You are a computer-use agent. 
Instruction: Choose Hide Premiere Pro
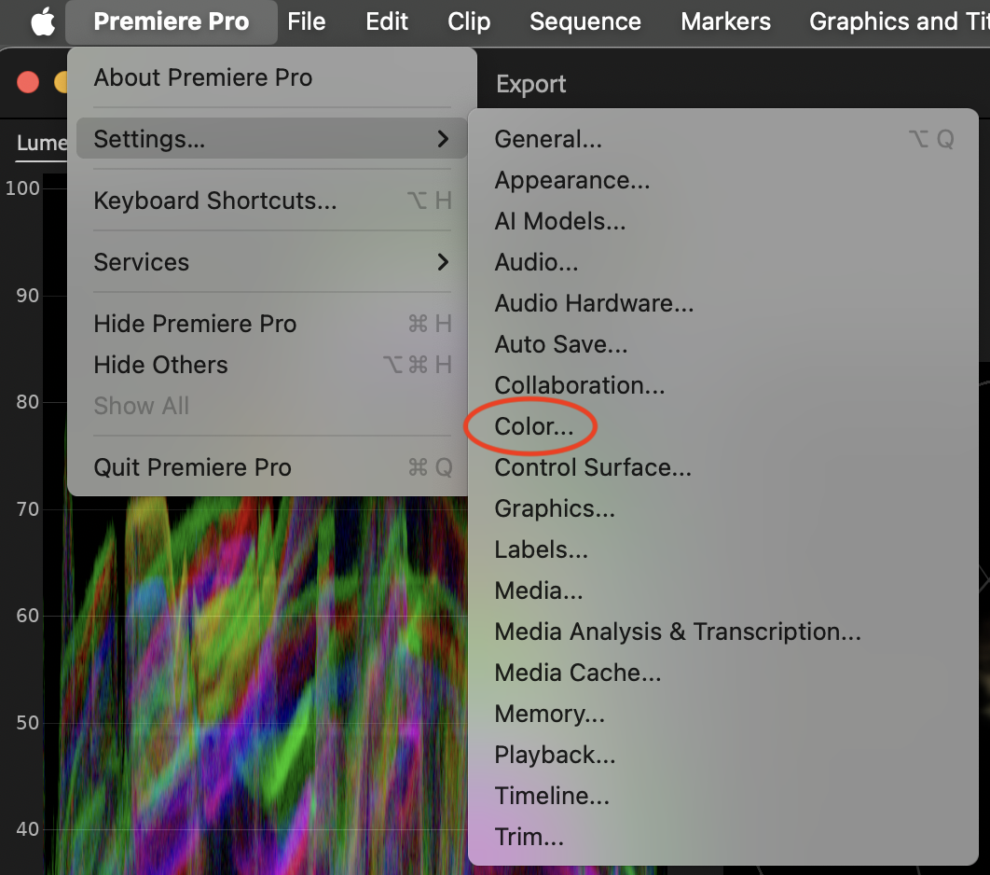[x=195, y=324]
